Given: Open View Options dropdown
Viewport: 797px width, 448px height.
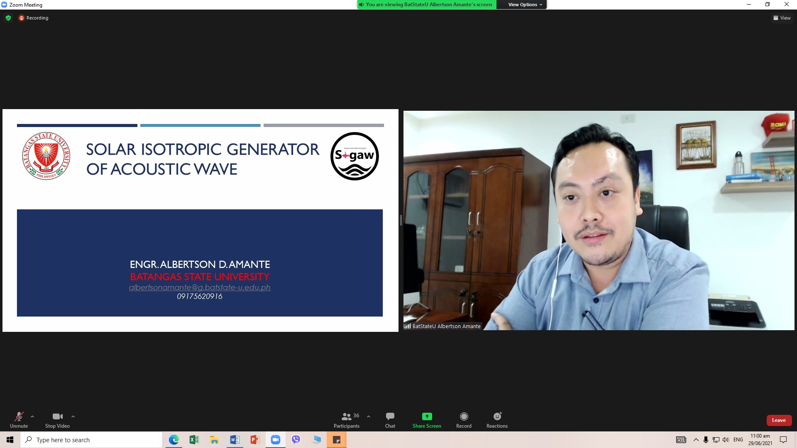Looking at the screenshot, I should pyautogui.click(x=525, y=5).
